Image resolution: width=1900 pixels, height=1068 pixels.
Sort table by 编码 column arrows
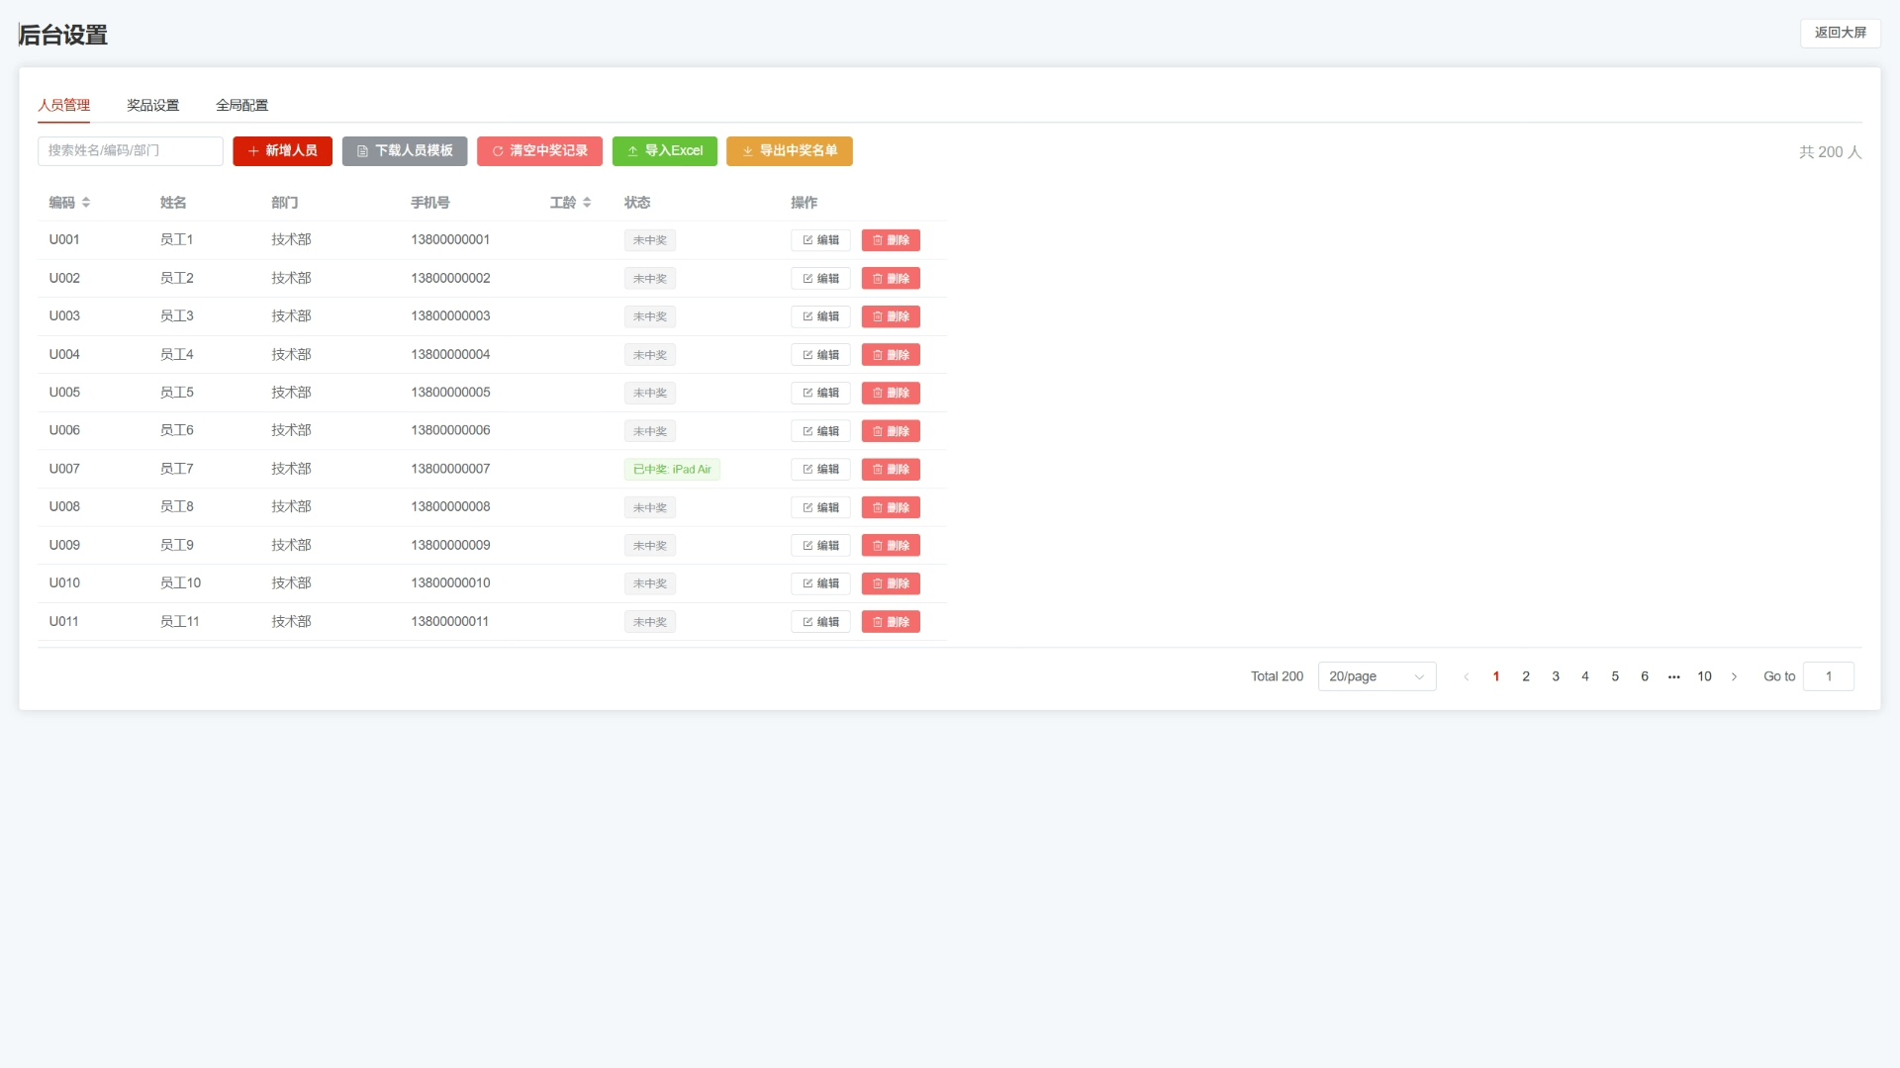pyautogui.click(x=86, y=203)
